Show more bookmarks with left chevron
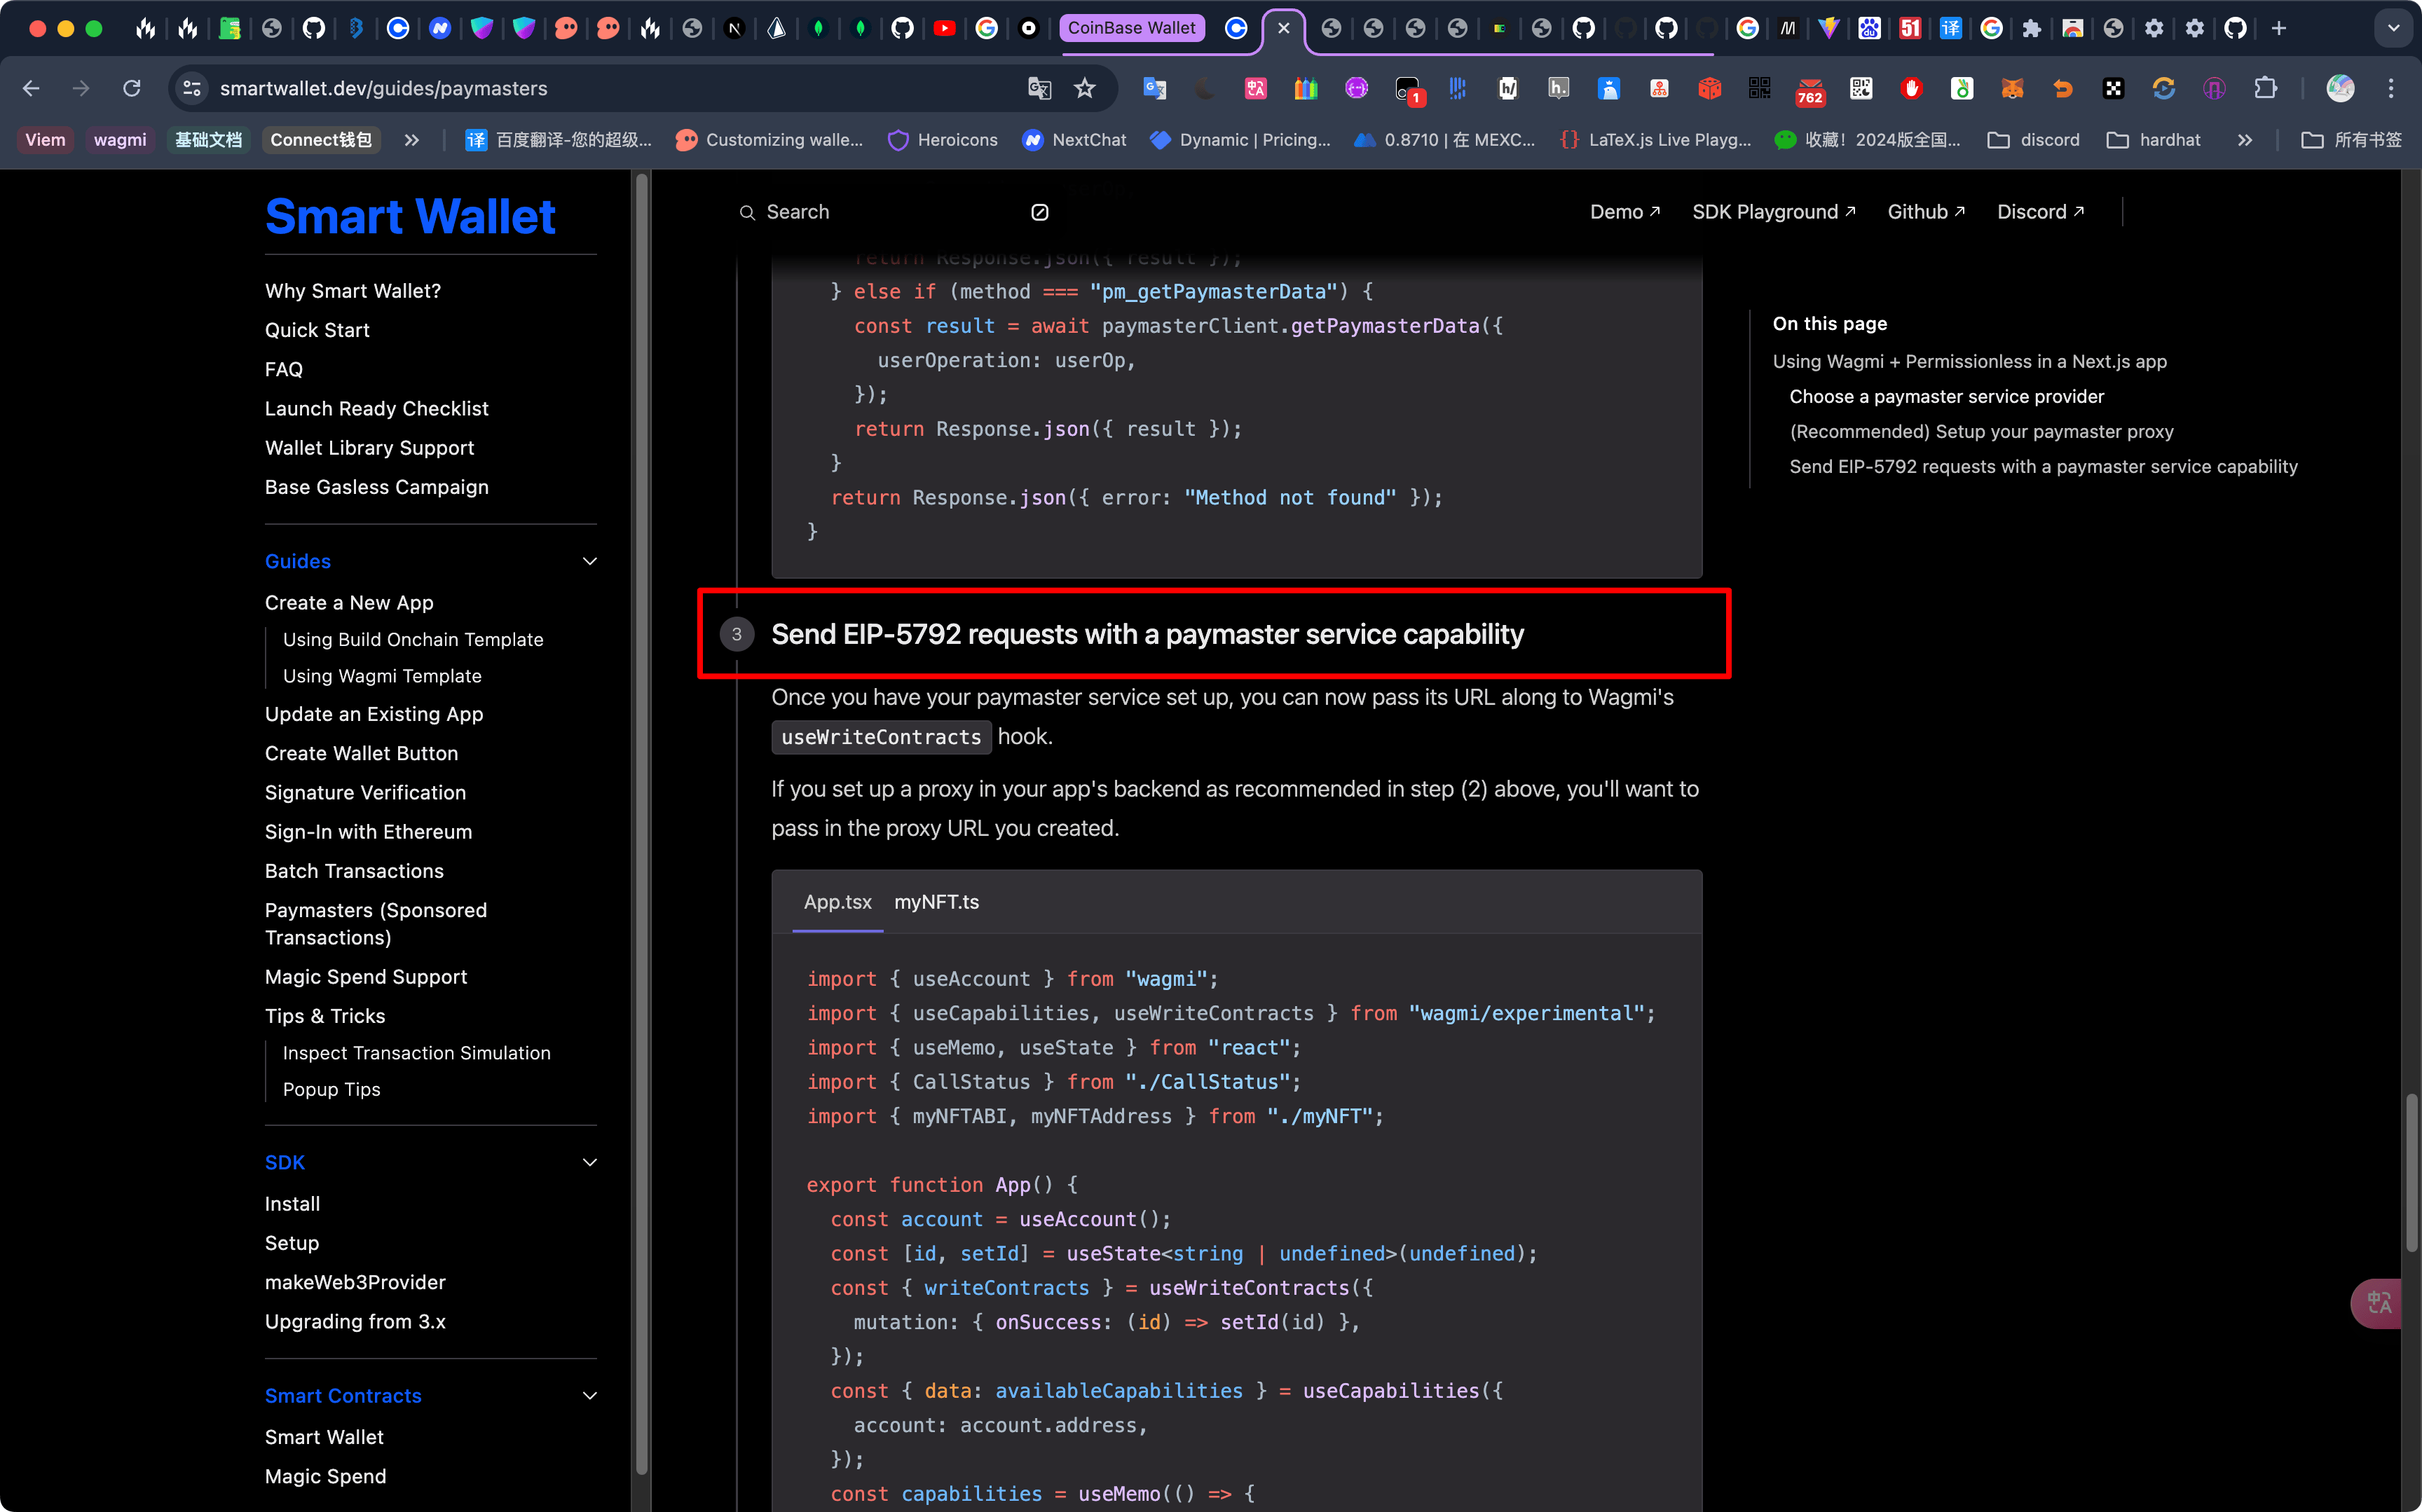Image resolution: width=2422 pixels, height=1512 pixels. tap(412, 140)
